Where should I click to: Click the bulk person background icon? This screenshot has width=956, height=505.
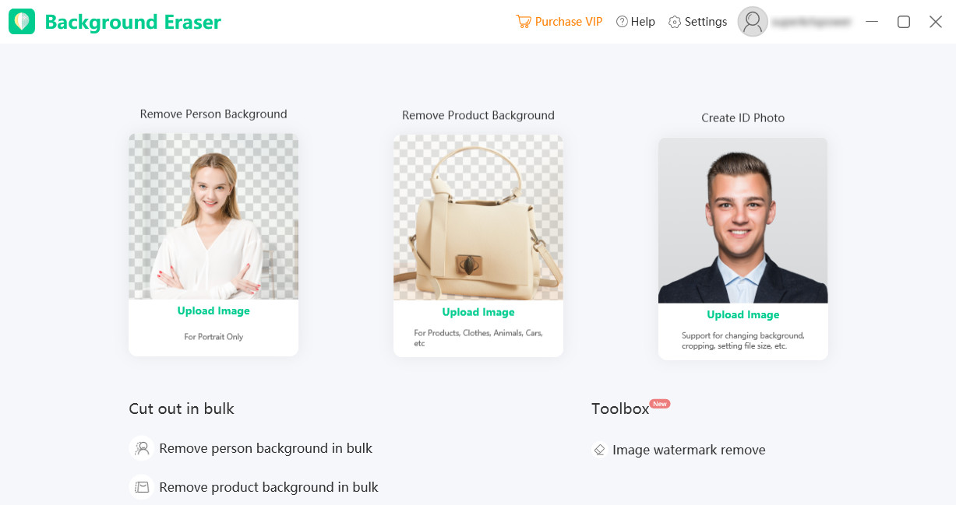(142, 448)
